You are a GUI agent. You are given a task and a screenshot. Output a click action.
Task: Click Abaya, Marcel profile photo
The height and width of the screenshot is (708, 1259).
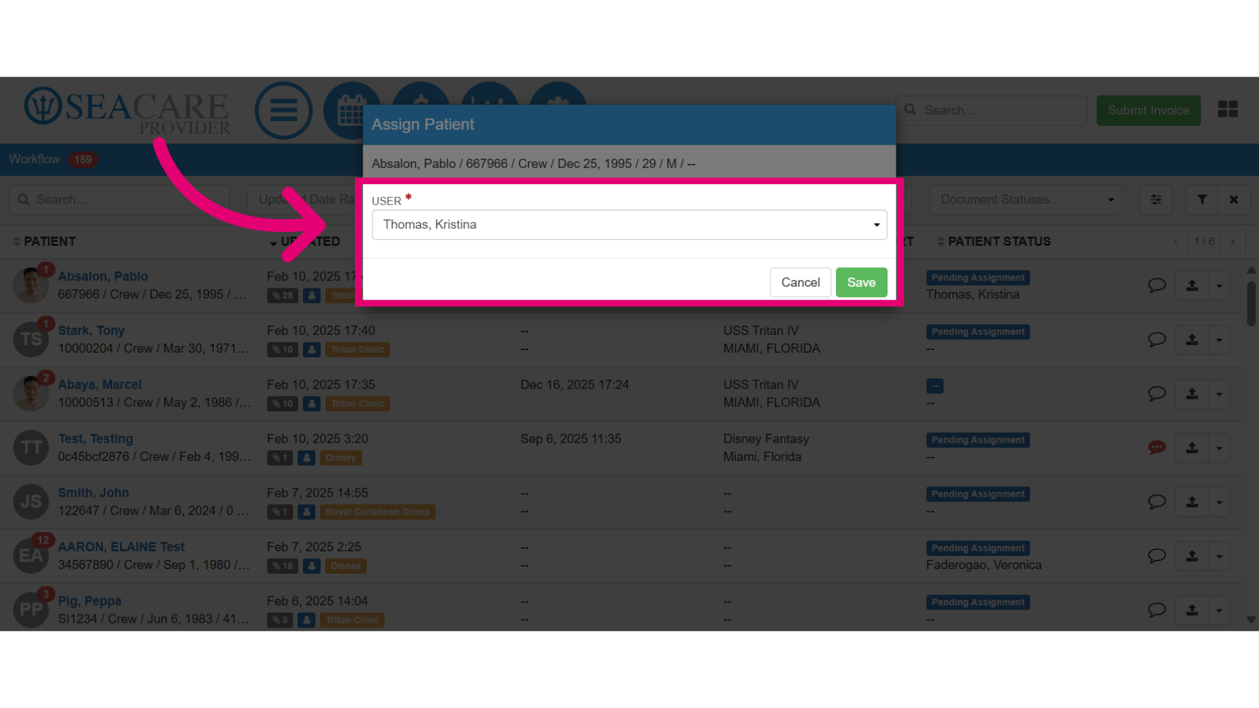pyautogui.click(x=31, y=393)
